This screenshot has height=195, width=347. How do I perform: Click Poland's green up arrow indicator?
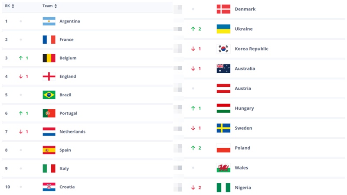(x=193, y=148)
